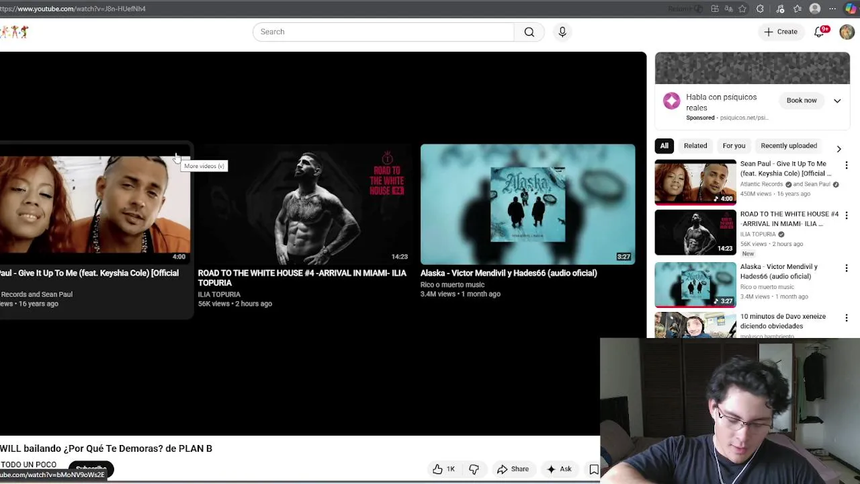The image size is (860, 484).
Task: Book now on the psíquicos ad
Action: coord(802,100)
